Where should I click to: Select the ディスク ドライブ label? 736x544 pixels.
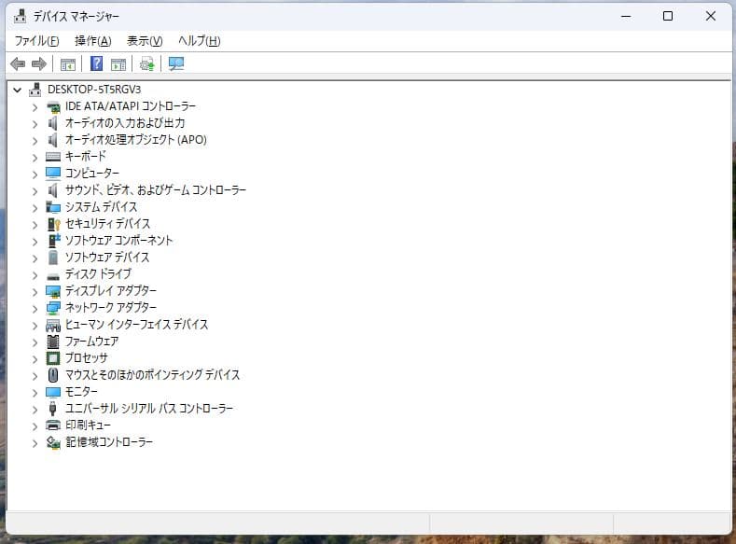click(98, 273)
